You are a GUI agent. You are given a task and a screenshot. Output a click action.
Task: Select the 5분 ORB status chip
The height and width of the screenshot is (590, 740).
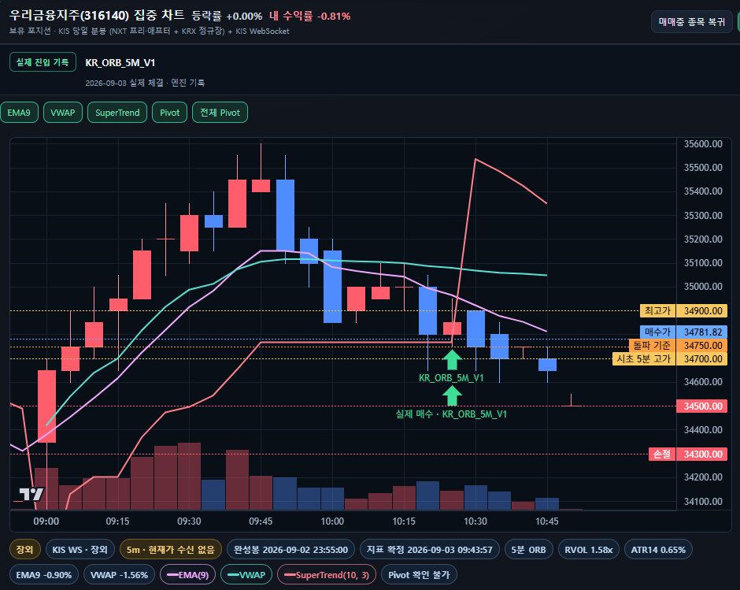(x=528, y=549)
